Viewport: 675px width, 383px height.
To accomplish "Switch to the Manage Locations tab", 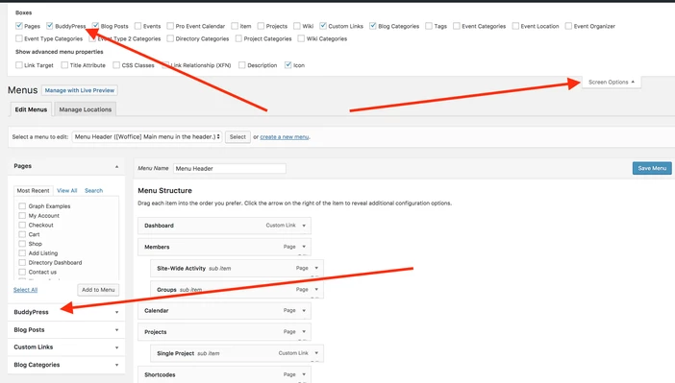I will pyautogui.click(x=86, y=109).
